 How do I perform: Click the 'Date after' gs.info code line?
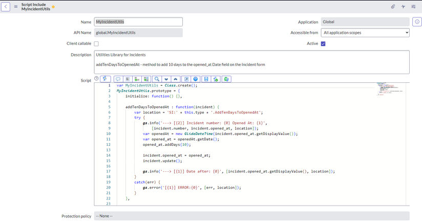tap(239, 171)
